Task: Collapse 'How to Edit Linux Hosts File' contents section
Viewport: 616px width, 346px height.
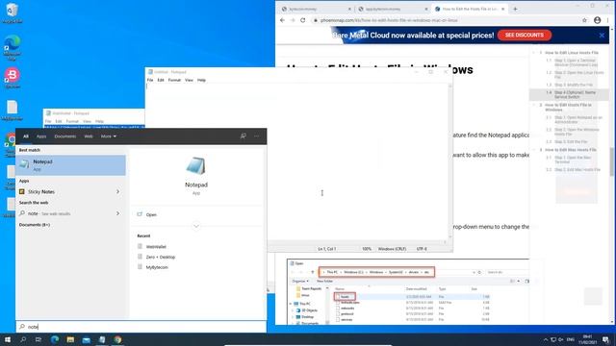Action: pos(533,53)
